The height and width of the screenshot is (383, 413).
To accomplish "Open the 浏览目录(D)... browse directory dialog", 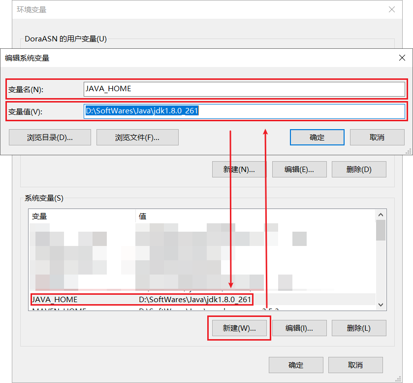I will tap(50, 137).
